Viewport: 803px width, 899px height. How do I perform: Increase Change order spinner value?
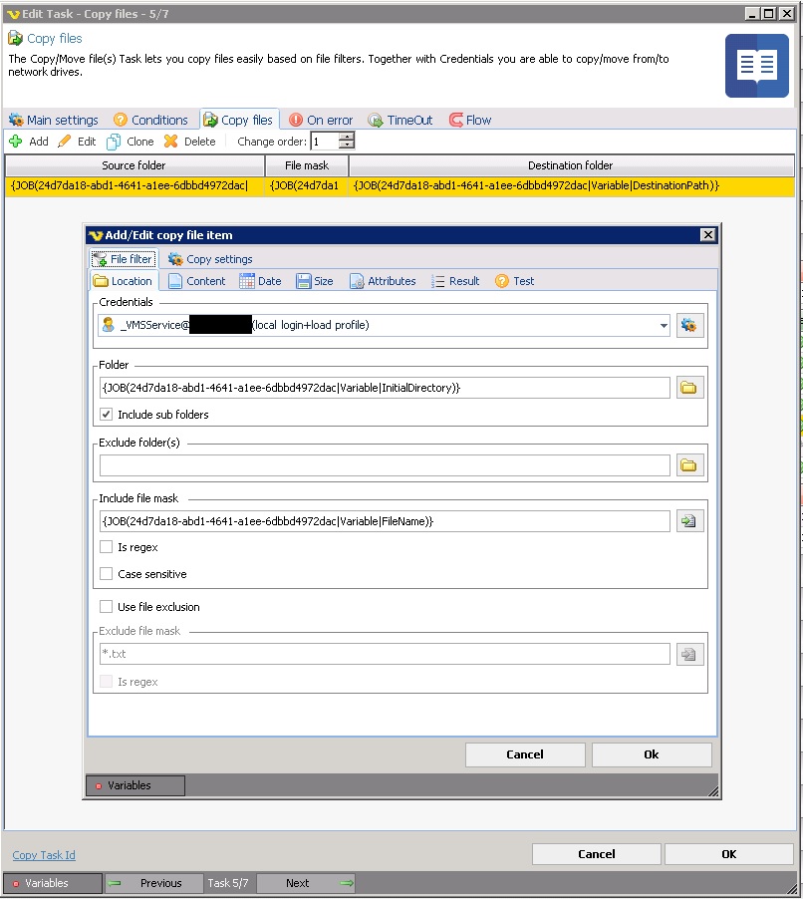tap(346, 138)
